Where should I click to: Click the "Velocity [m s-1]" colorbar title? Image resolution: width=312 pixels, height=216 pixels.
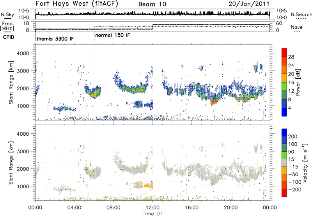coord(305,163)
